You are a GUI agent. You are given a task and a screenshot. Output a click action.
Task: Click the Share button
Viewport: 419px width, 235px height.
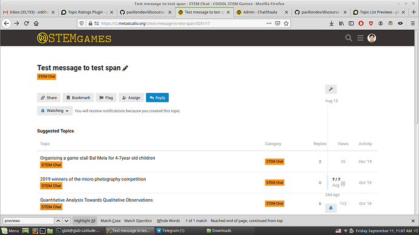click(49, 98)
